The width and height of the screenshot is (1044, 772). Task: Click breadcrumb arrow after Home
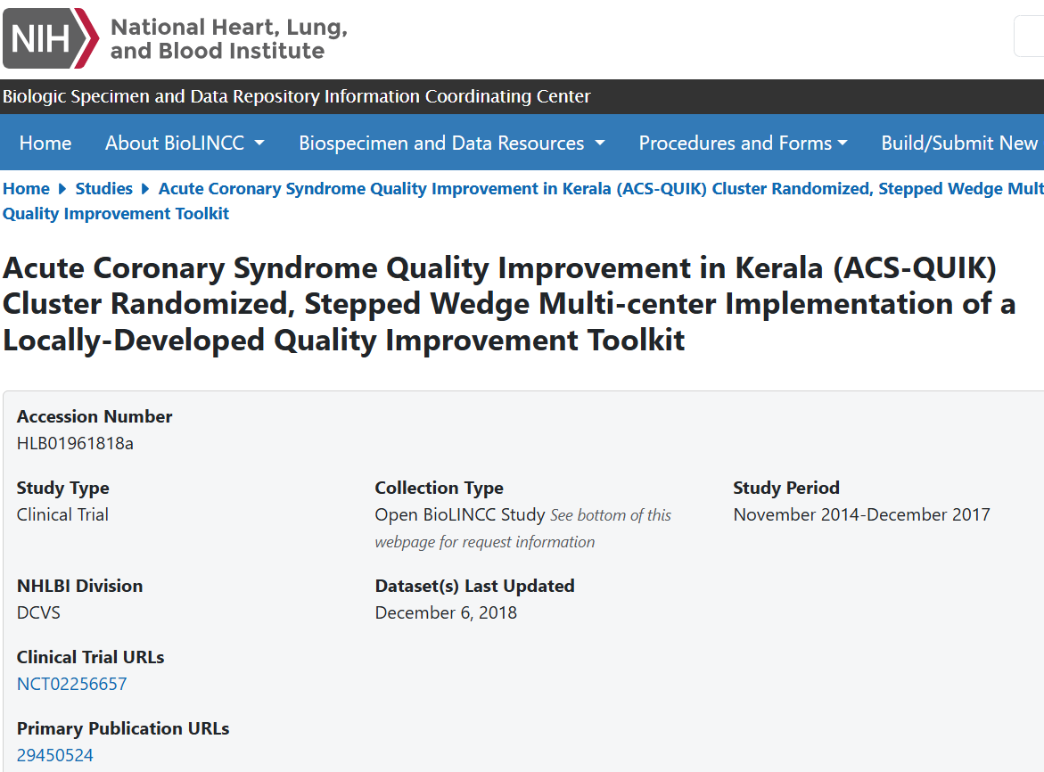click(x=62, y=189)
